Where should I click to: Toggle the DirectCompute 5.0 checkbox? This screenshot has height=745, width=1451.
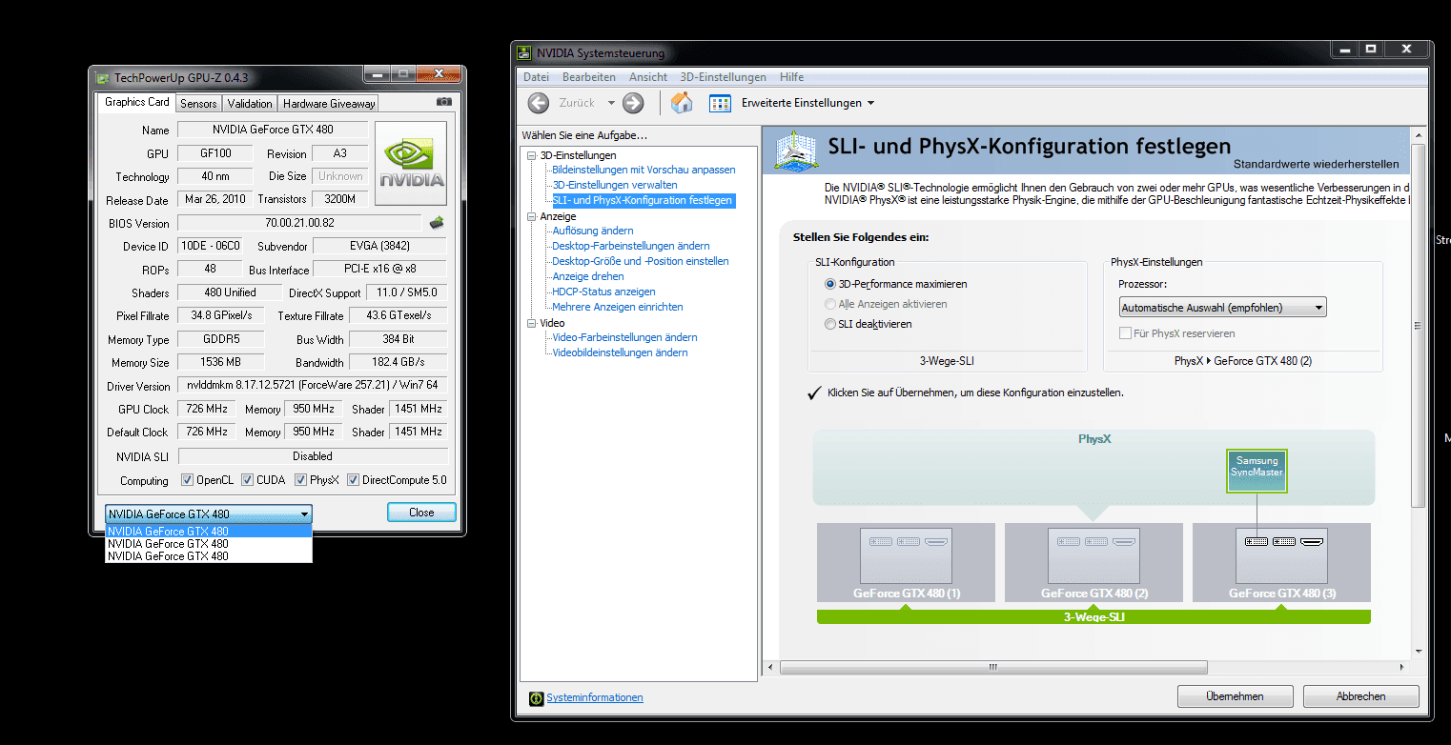point(353,480)
